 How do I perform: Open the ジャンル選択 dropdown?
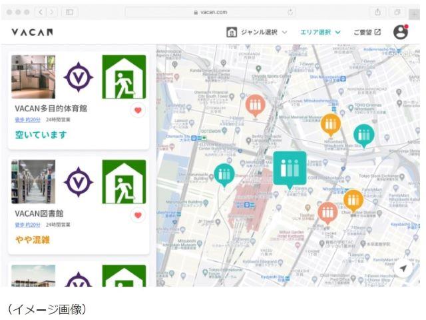257,32
